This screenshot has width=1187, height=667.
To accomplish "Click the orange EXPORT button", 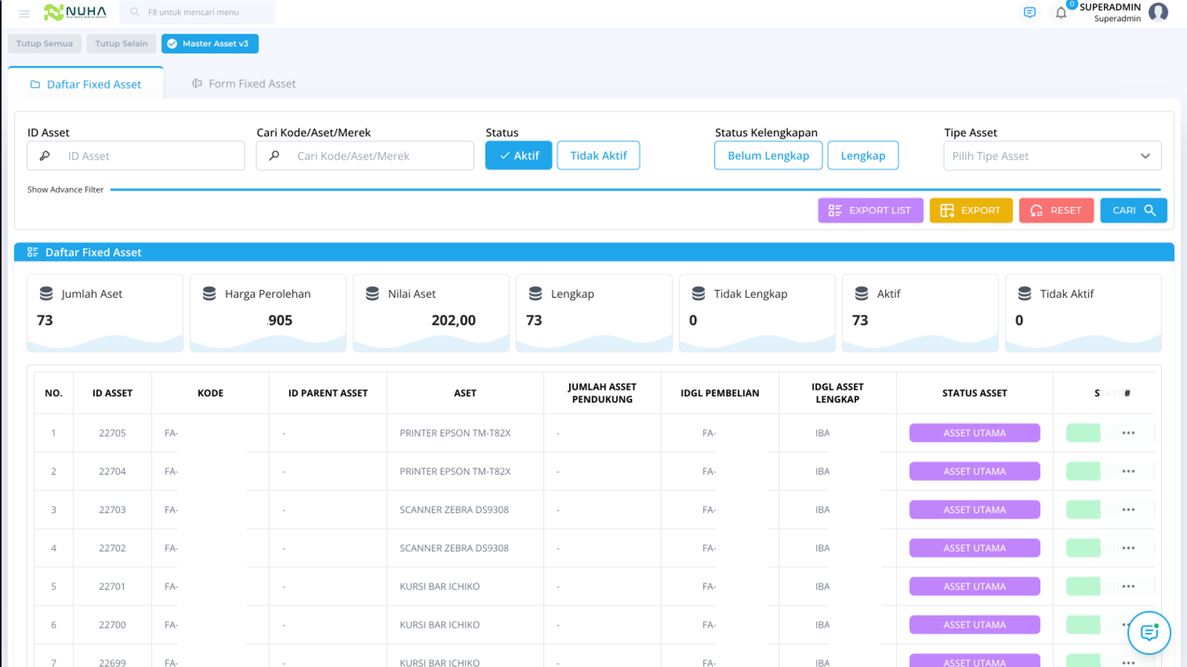I will (x=970, y=210).
